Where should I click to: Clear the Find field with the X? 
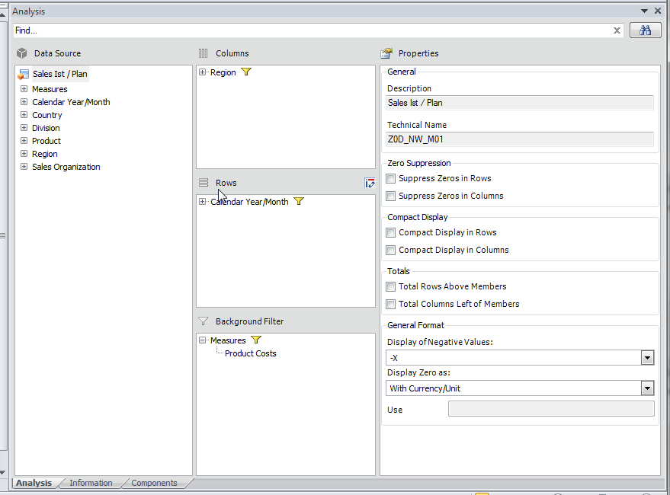(x=617, y=30)
